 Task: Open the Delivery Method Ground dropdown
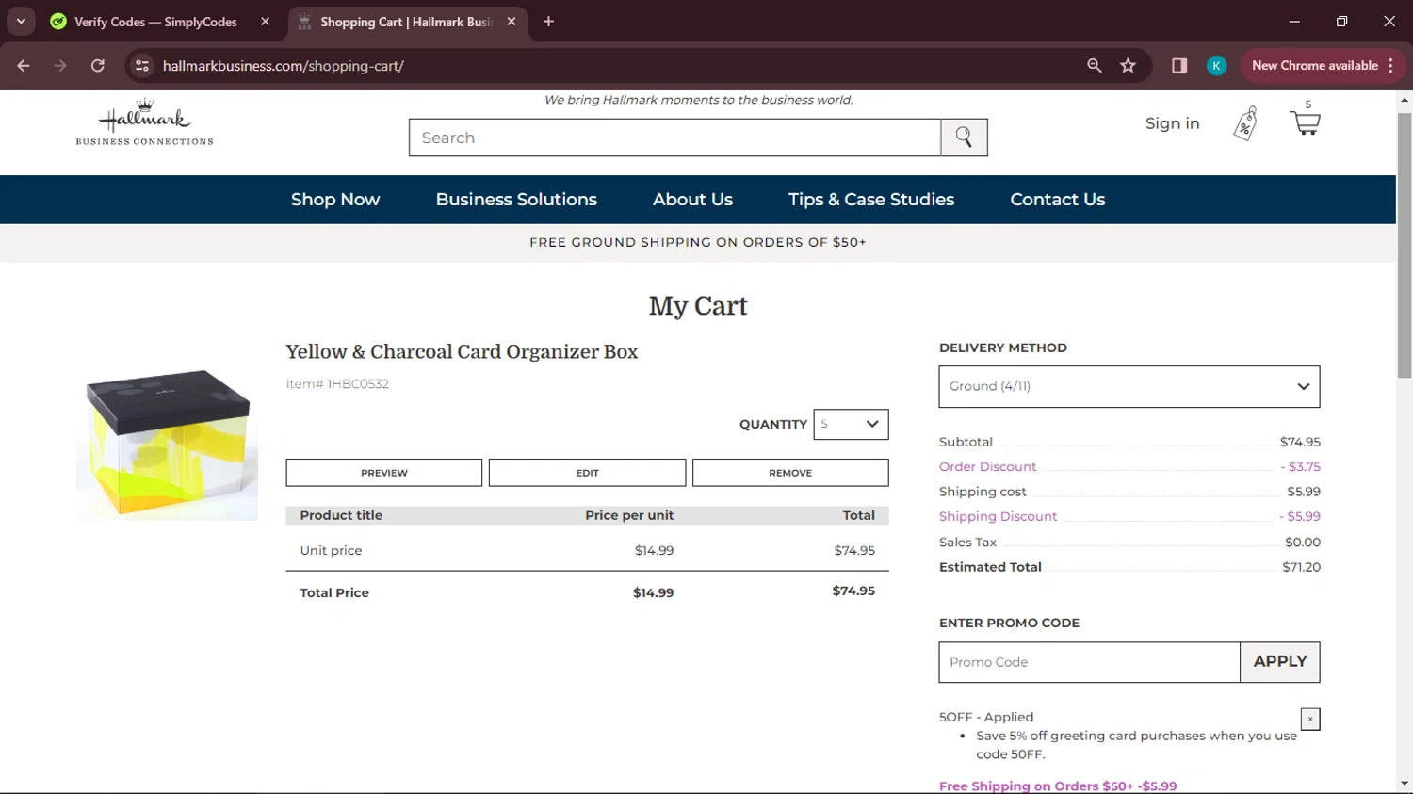(x=1129, y=386)
